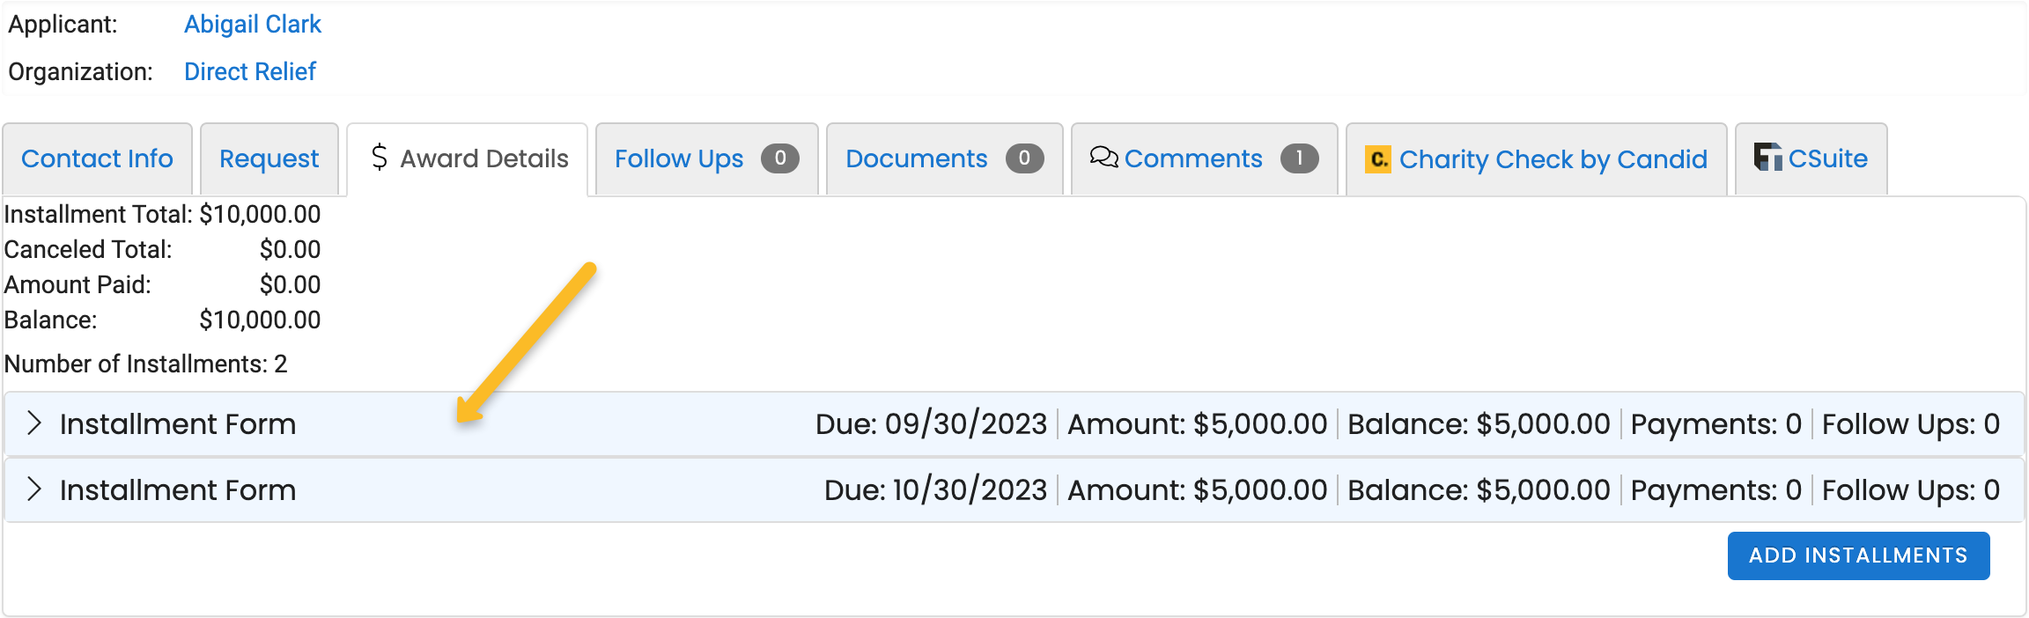The height and width of the screenshot is (618, 2029).
Task: Click the dollar sign icon on Award Details
Action: point(380,158)
